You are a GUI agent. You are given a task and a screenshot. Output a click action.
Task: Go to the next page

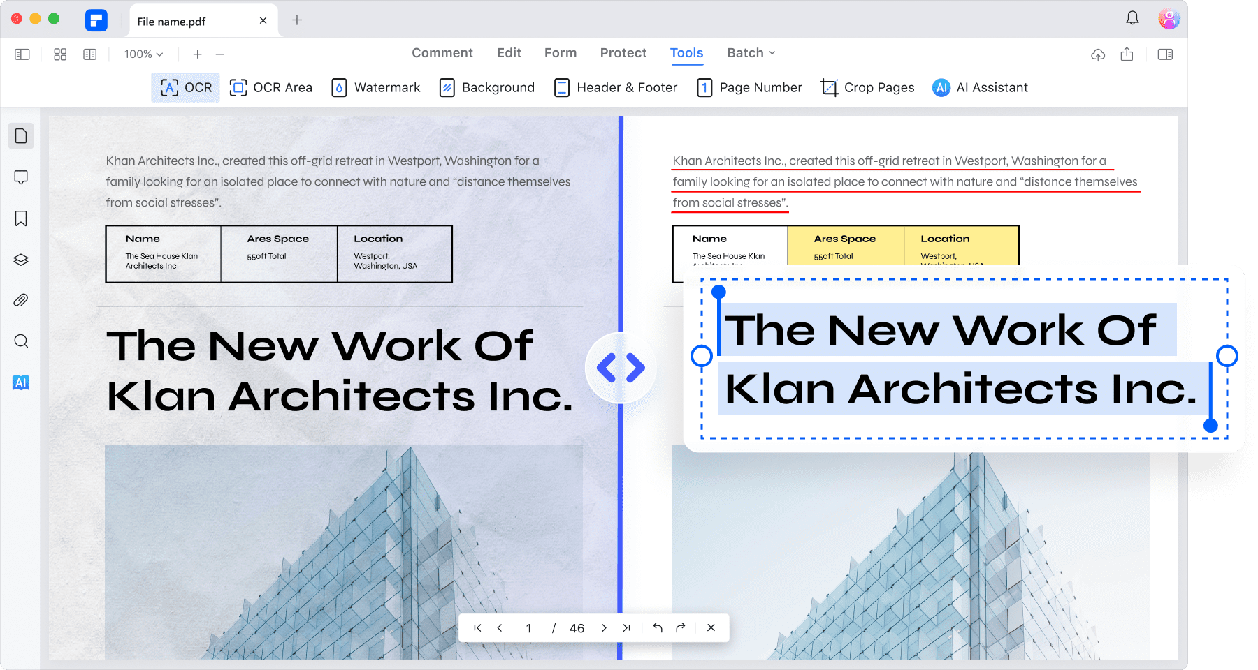(604, 628)
